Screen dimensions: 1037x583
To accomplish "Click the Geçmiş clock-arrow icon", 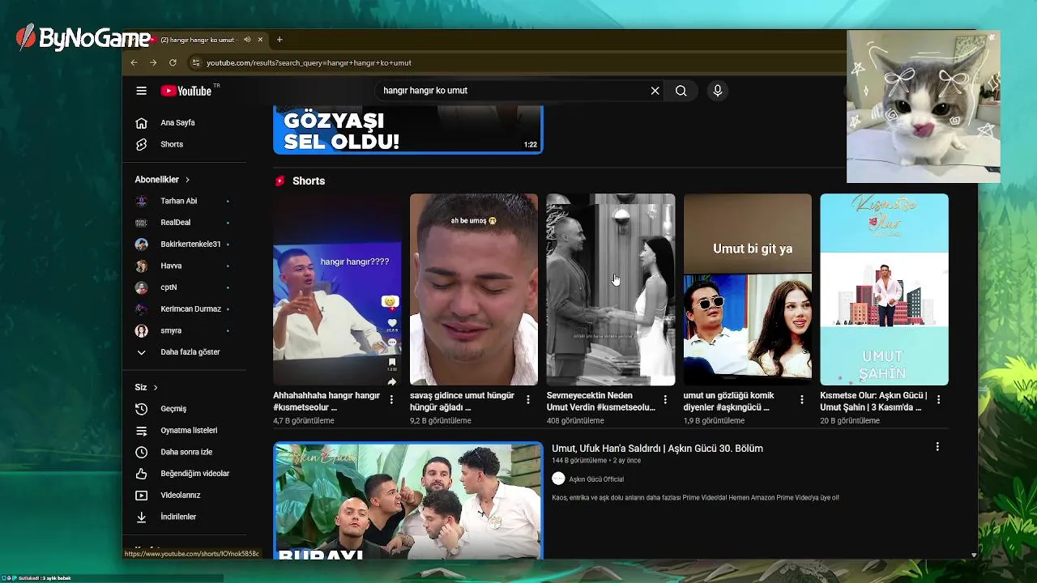I will click(x=141, y=409).
